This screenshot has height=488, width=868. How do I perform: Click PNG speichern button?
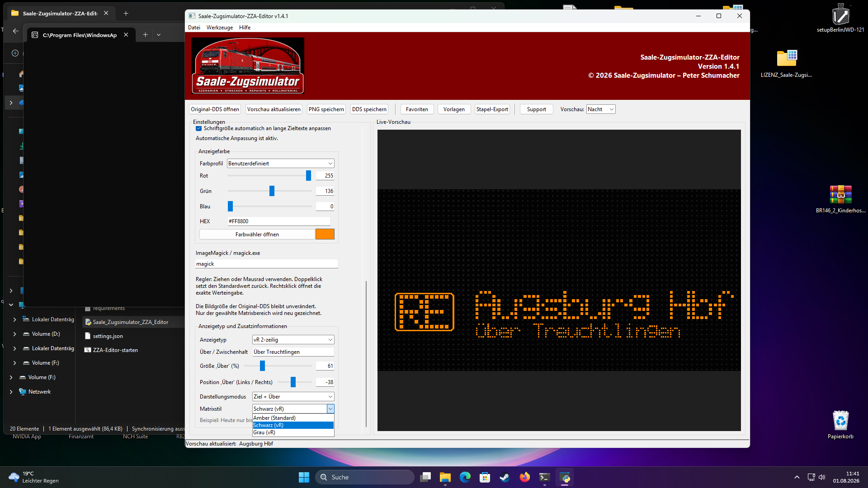pyautogui.click(x=326, y=109)
